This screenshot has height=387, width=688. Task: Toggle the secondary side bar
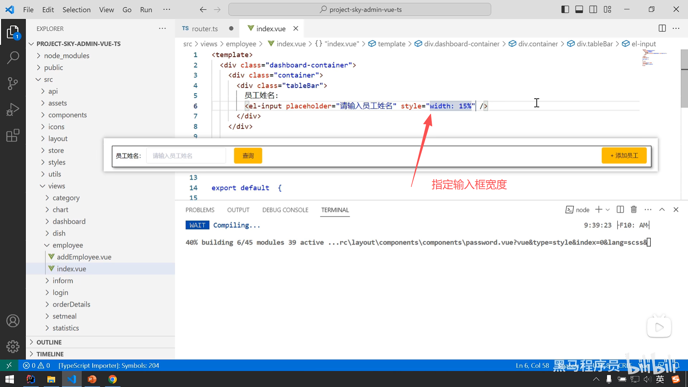pos(593,10)
